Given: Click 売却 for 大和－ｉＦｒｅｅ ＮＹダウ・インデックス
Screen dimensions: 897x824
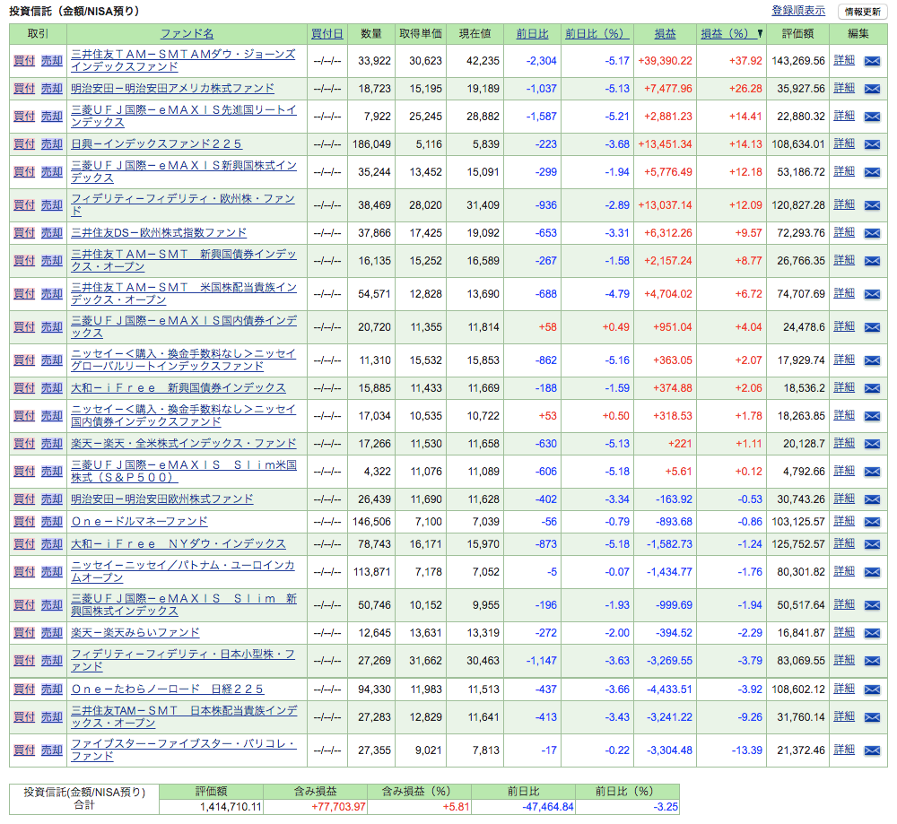Looking at the screenshot, I should pyautogui.click(x=51, y=543).
